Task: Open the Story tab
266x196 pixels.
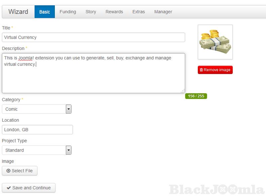Action: point(91,12)
